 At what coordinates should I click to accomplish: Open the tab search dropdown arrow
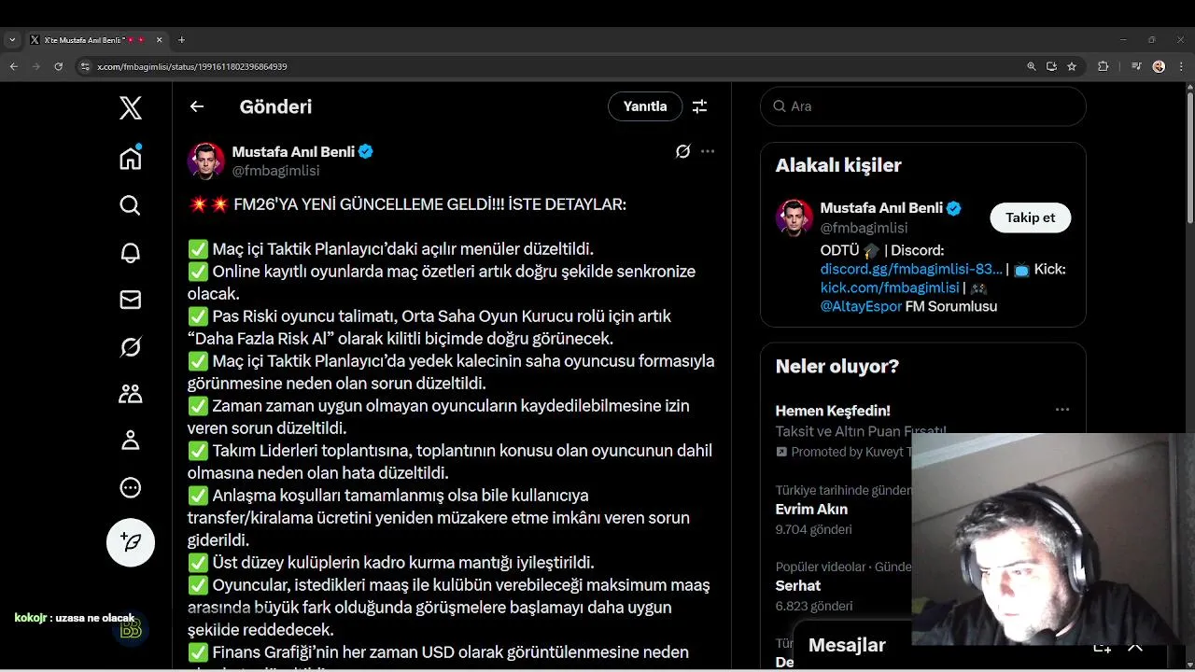point(11,40)
